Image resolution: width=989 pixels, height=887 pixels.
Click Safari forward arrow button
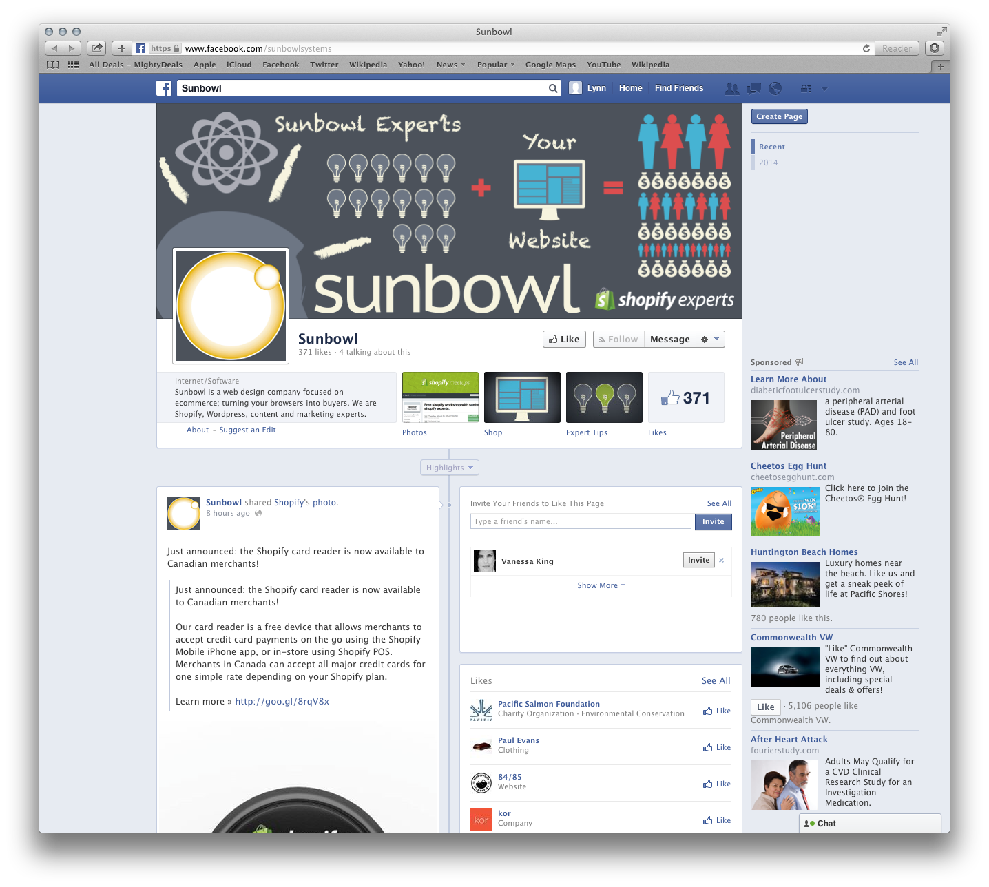pos(72,48)
